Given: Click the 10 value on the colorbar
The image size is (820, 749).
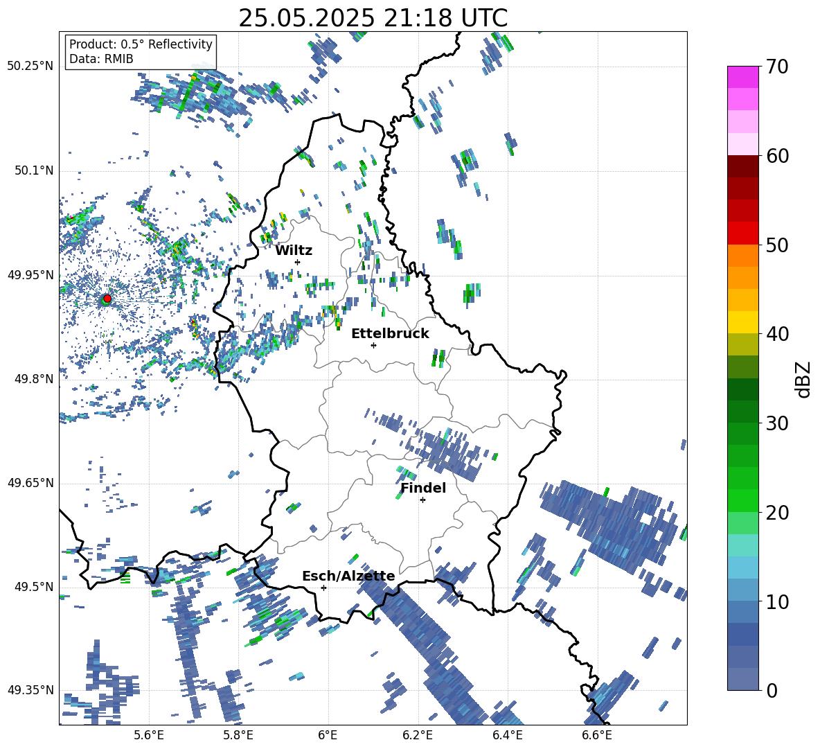Looking at the screenshot, I should click(776, 601).
